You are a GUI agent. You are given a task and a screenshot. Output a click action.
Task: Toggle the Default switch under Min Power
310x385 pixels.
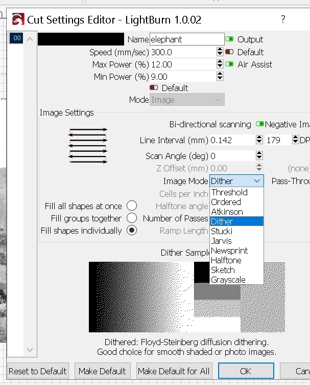tap(154, 87)
